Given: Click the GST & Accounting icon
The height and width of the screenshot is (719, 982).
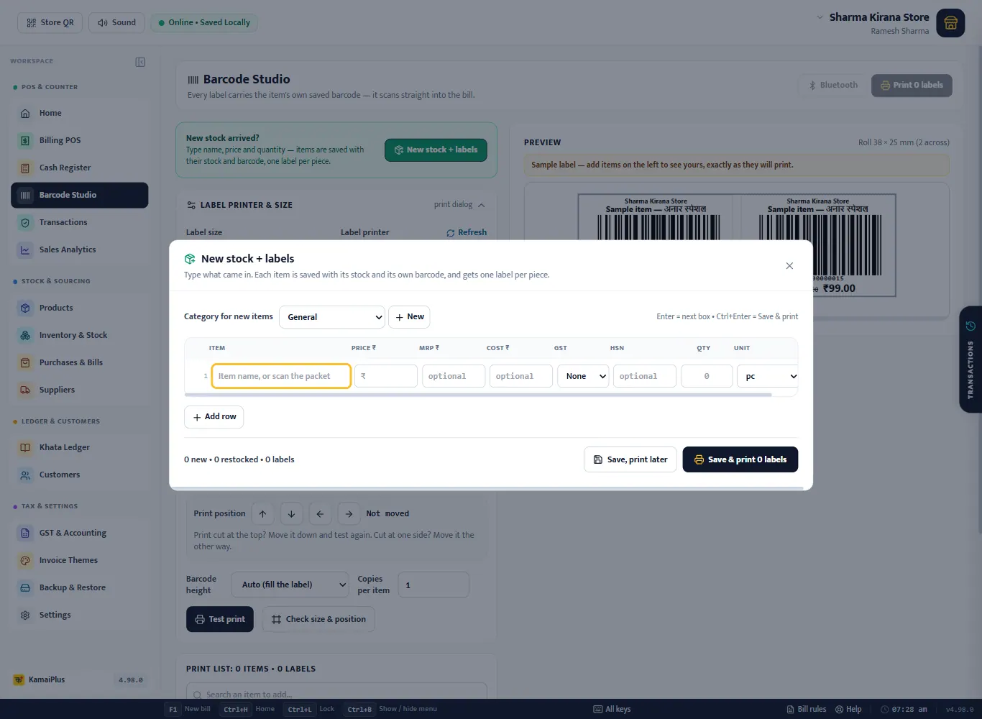Looking at the screenshot, I should 25,533.
